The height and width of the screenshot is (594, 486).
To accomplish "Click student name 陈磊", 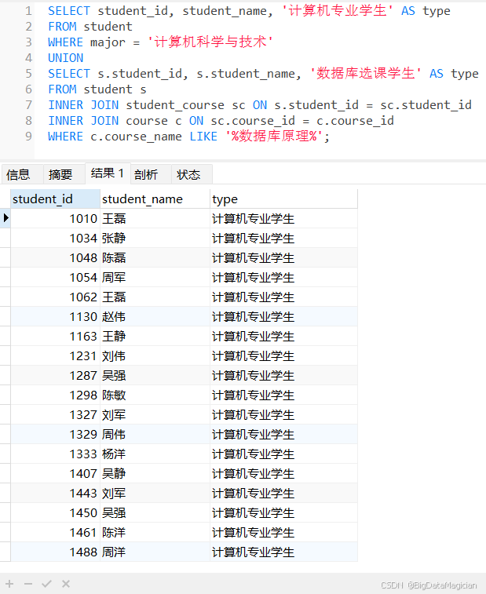I will click(155, 258).
